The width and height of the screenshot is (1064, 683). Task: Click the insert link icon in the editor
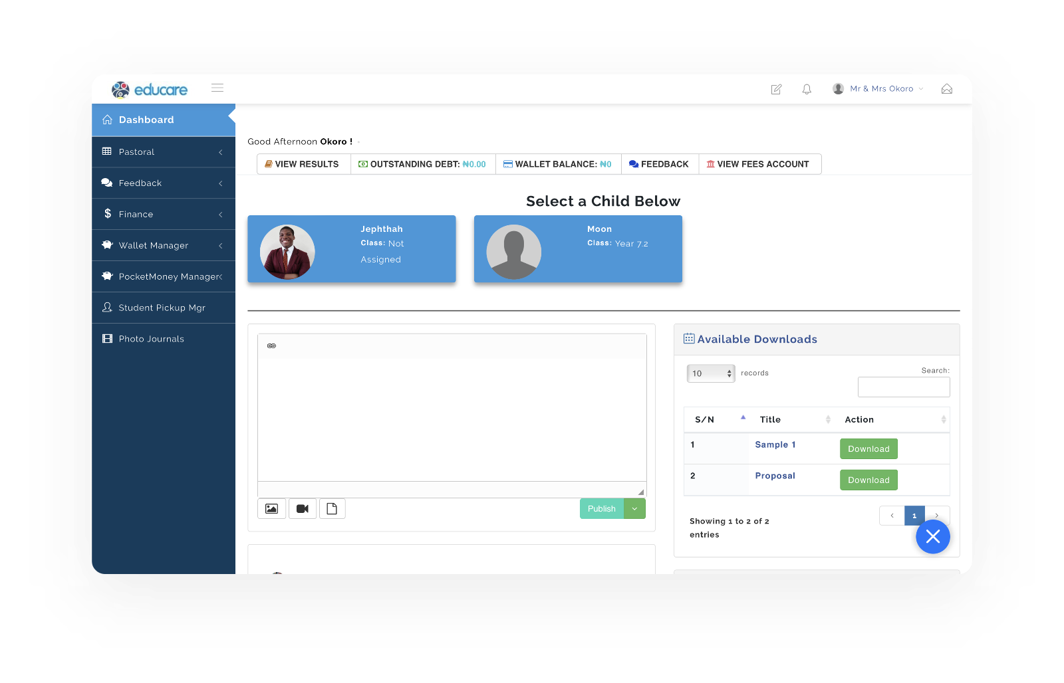[x=271, y=346]
